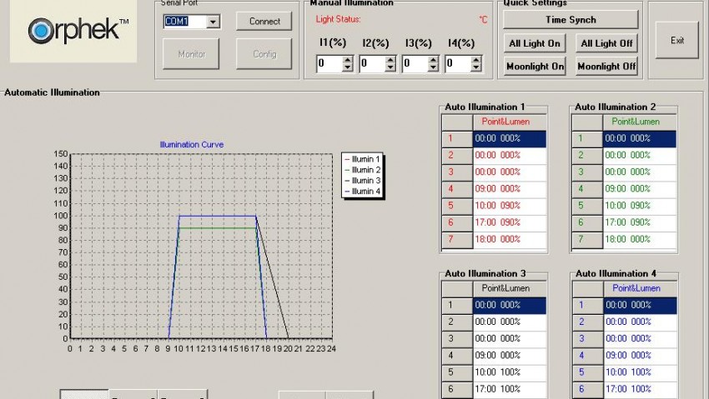Turn on all lights with All Light On
Screen dimensions: 709x399
(x=535, y=43)
